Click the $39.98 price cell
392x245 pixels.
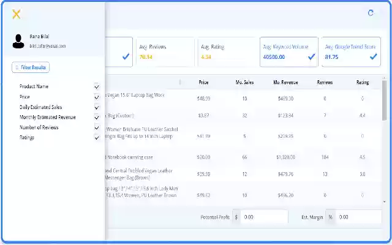(x=203, y=174)
